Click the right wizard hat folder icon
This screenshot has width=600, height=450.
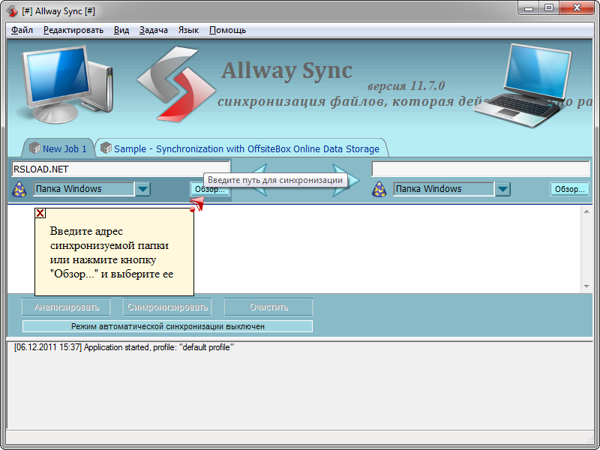[x=379, y=189]
